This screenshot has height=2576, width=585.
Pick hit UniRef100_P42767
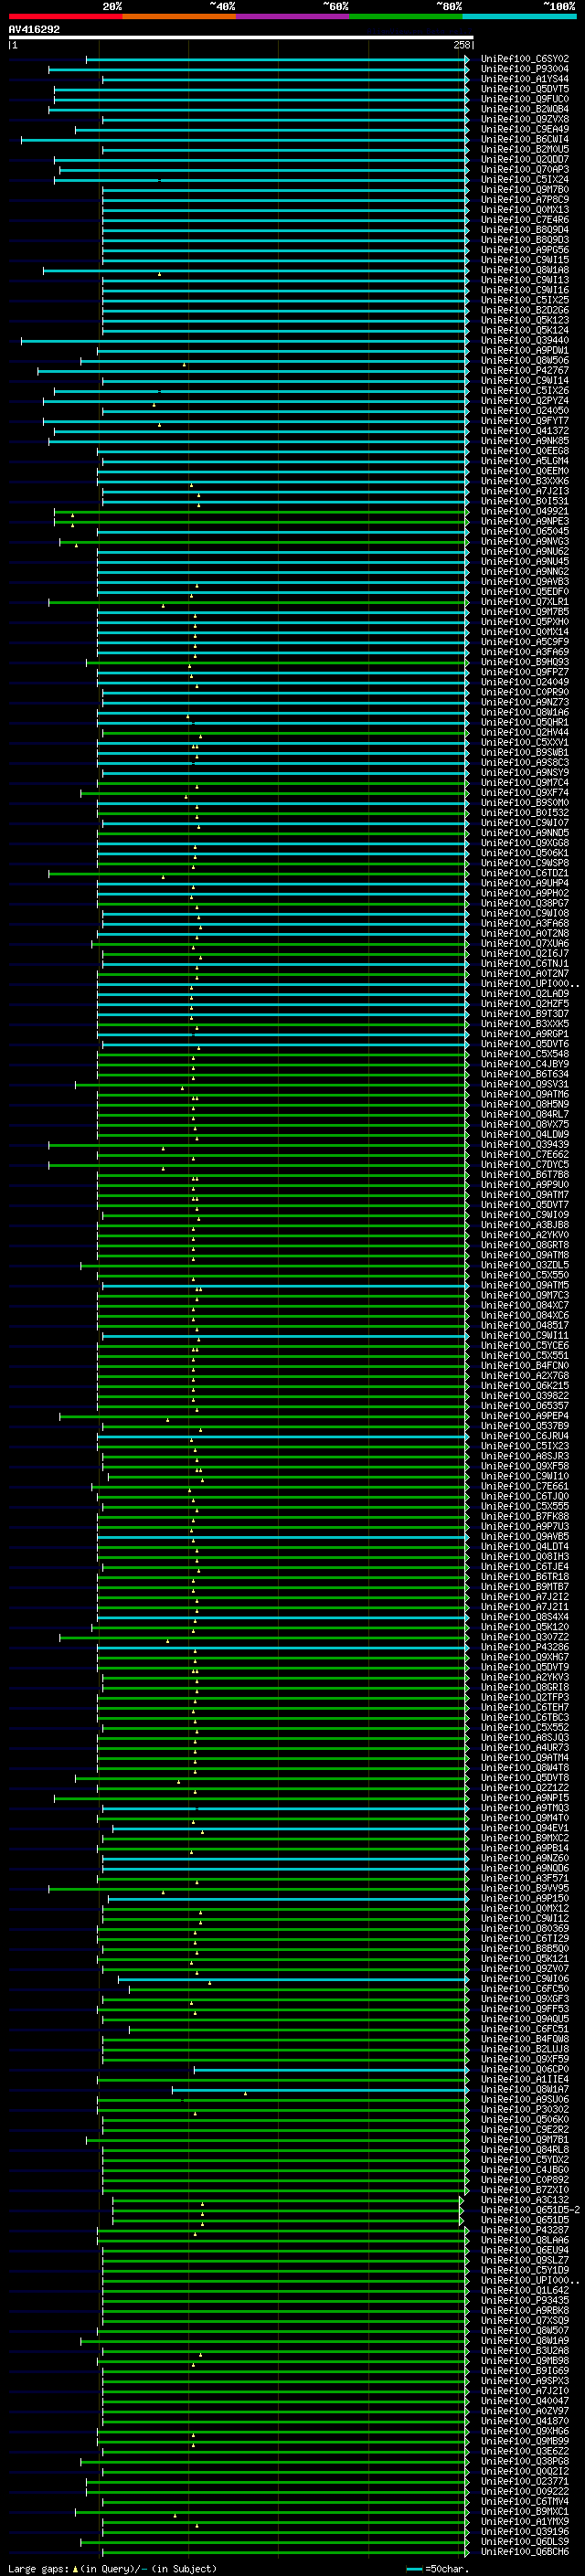(525, 371)
